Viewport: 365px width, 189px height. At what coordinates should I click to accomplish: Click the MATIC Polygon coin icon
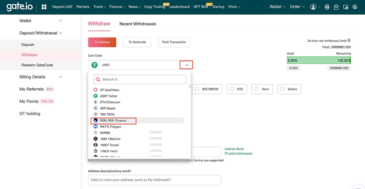pos(95,127)
